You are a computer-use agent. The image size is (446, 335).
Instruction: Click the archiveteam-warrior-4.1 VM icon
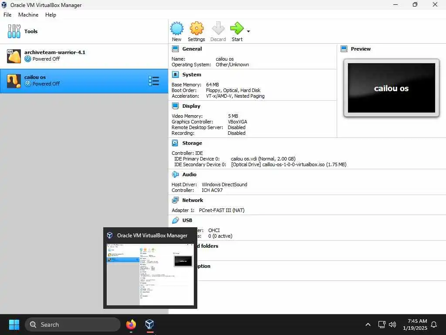14,56
